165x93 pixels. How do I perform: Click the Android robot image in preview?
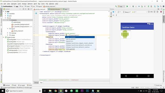125,34
